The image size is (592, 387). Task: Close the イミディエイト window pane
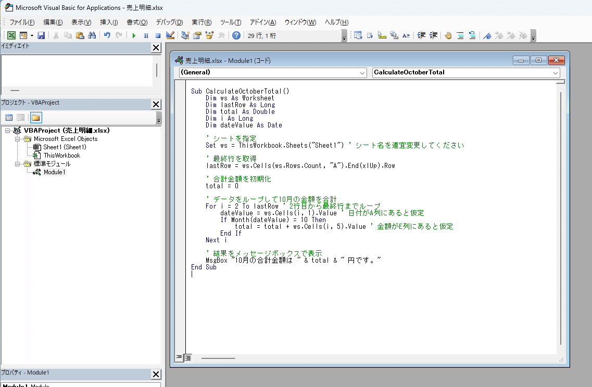156,48
